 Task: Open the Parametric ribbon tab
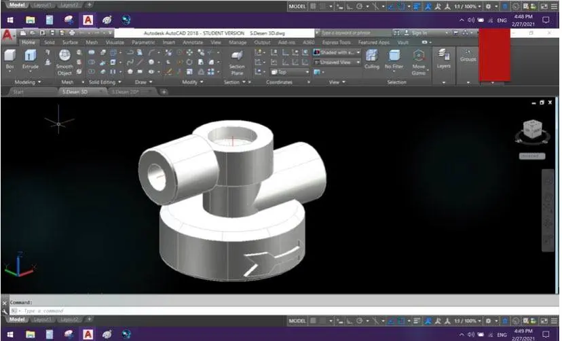coord(143,42)
